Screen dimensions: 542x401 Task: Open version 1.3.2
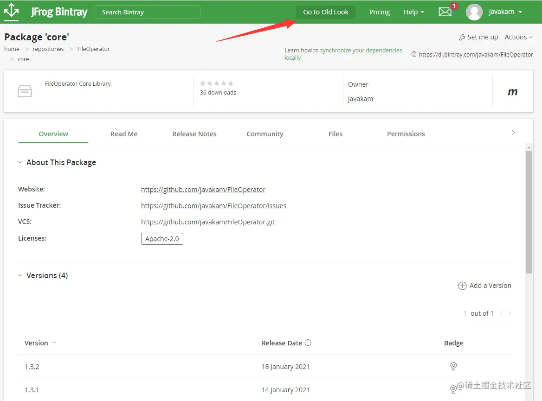32,366
